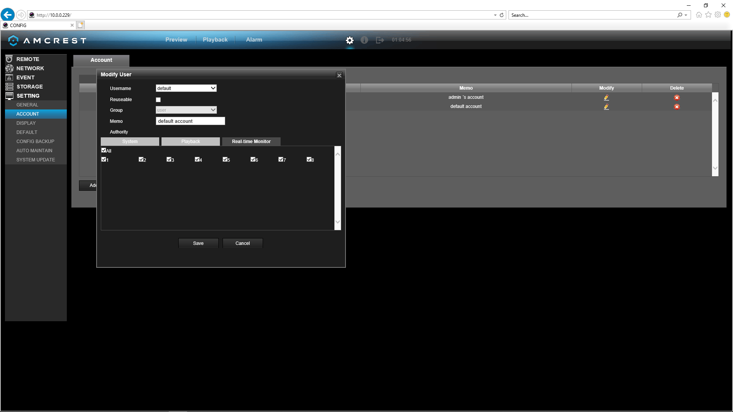Open the EVENT section alert icon

[9, 77]
